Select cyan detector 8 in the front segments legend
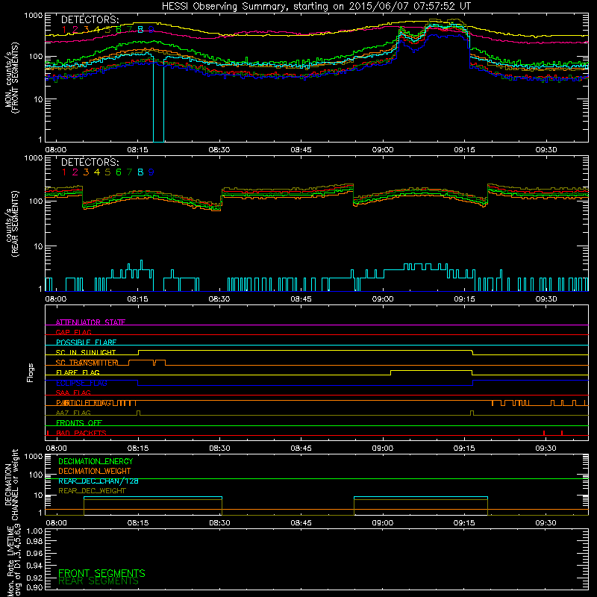Viewport: 597px width, 597px height. pyautogui.click(x=140, y=29)
